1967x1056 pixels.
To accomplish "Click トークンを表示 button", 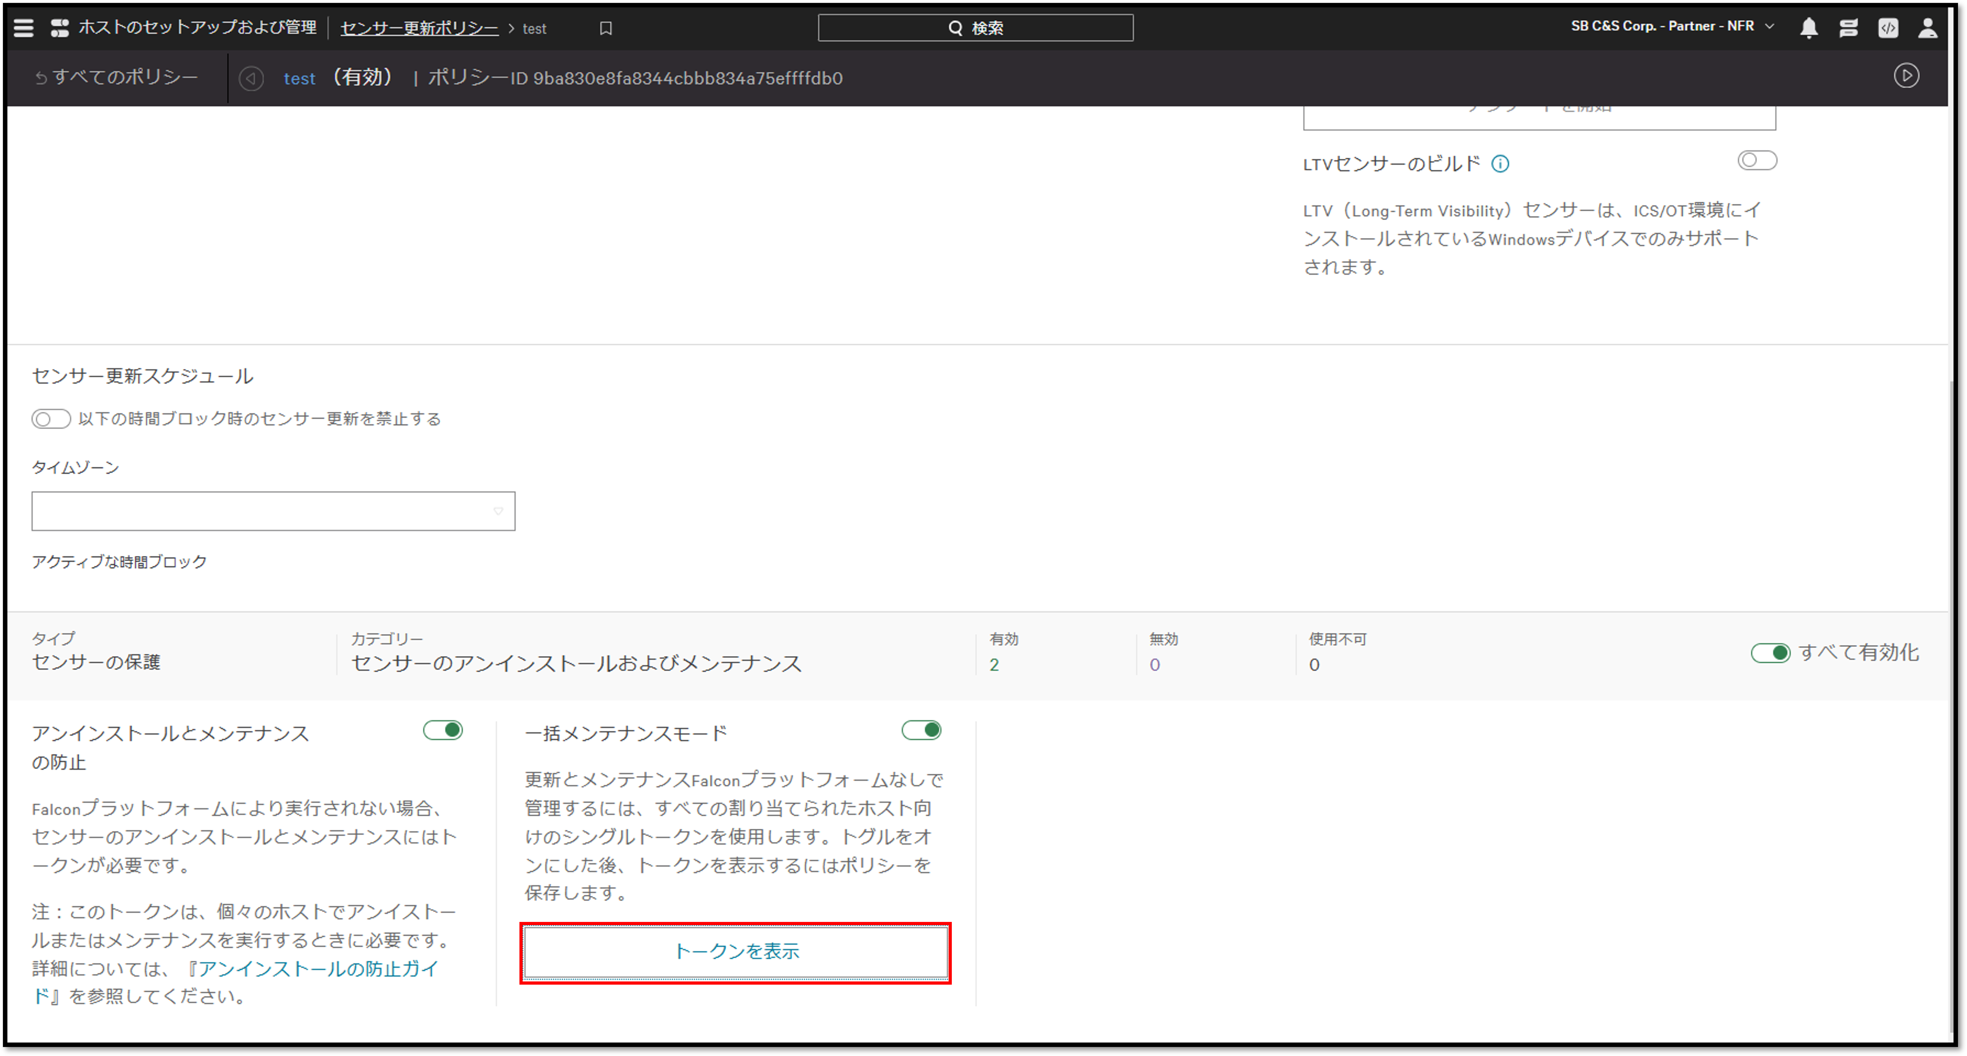I will pos(735,951).
